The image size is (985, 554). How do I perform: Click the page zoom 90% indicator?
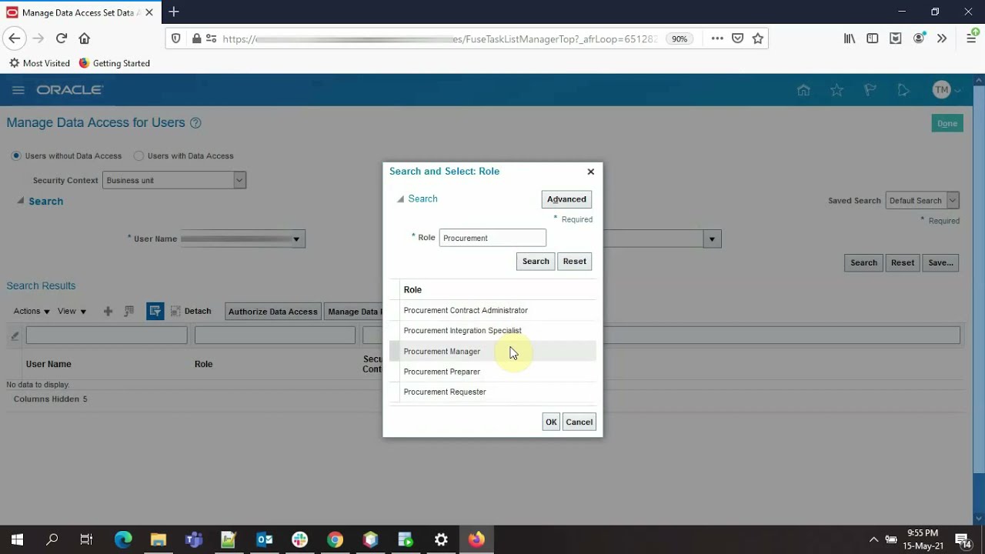pyautogui.click(x=679, y=38)
